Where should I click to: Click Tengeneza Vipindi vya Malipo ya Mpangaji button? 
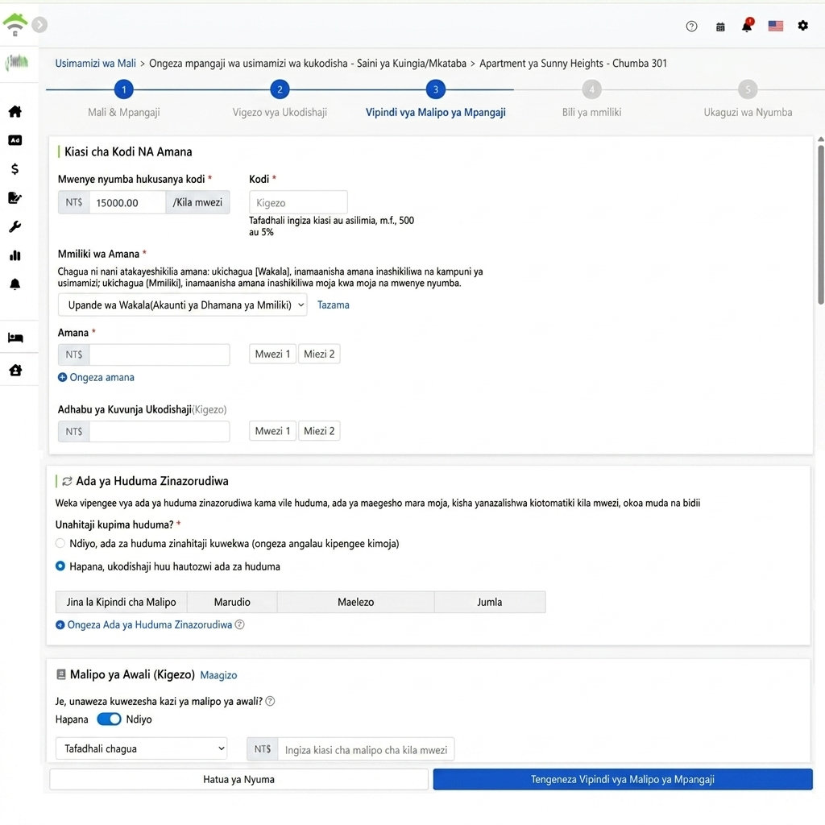click(x=623, y=779)
